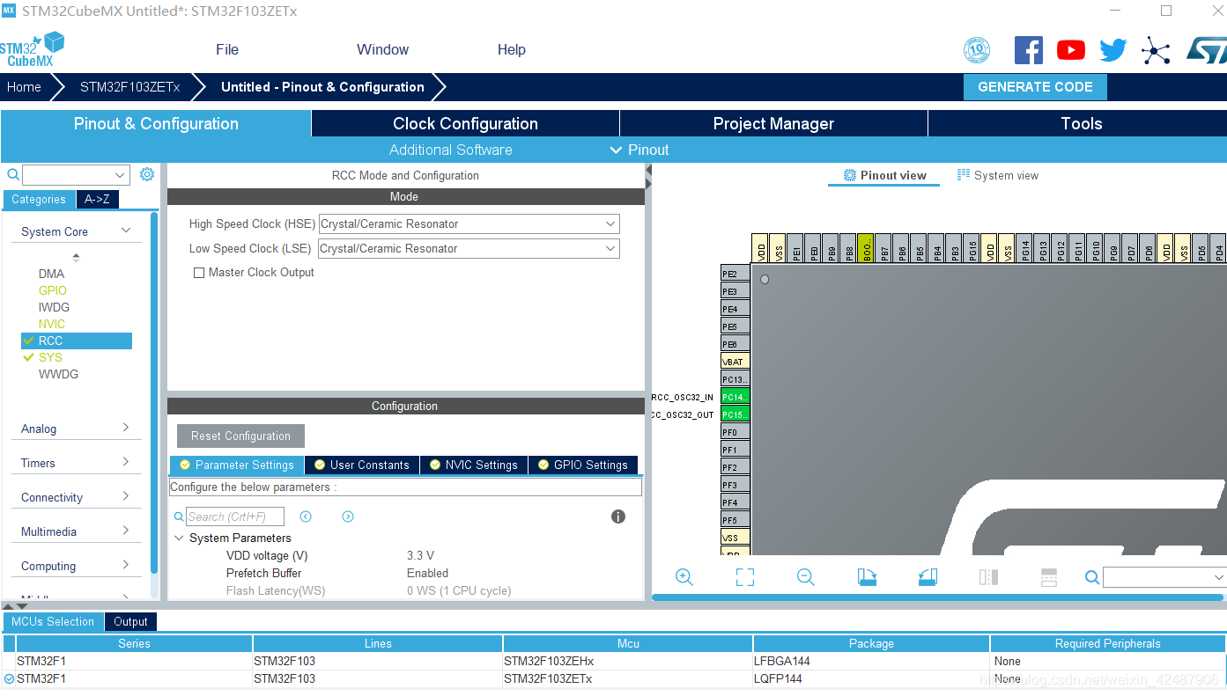The image size is (1227, 696).
Task: Switch to Output tab
Action: click(130, 622)
